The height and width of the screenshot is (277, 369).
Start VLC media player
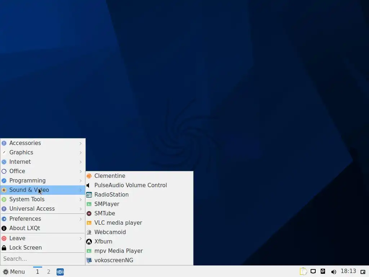click(139, 223)
